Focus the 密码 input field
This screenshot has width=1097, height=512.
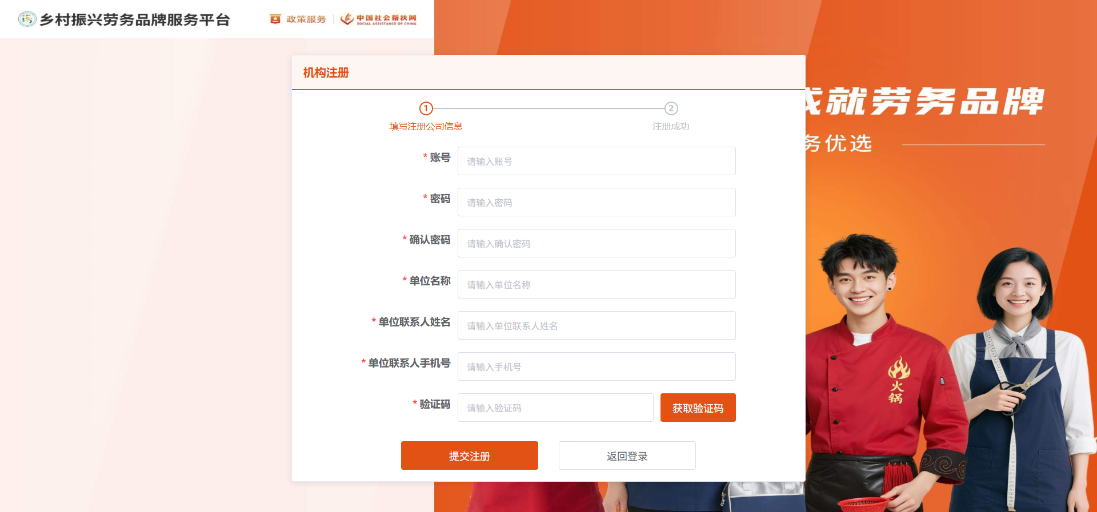(596, 202)
